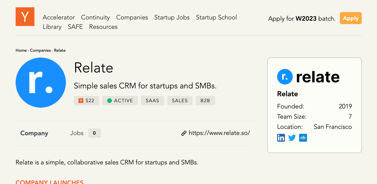The width and height of the screenshot is (377, 184).
Task: Click the relate wordmark in the info card
Action: [x=309, y=76]
